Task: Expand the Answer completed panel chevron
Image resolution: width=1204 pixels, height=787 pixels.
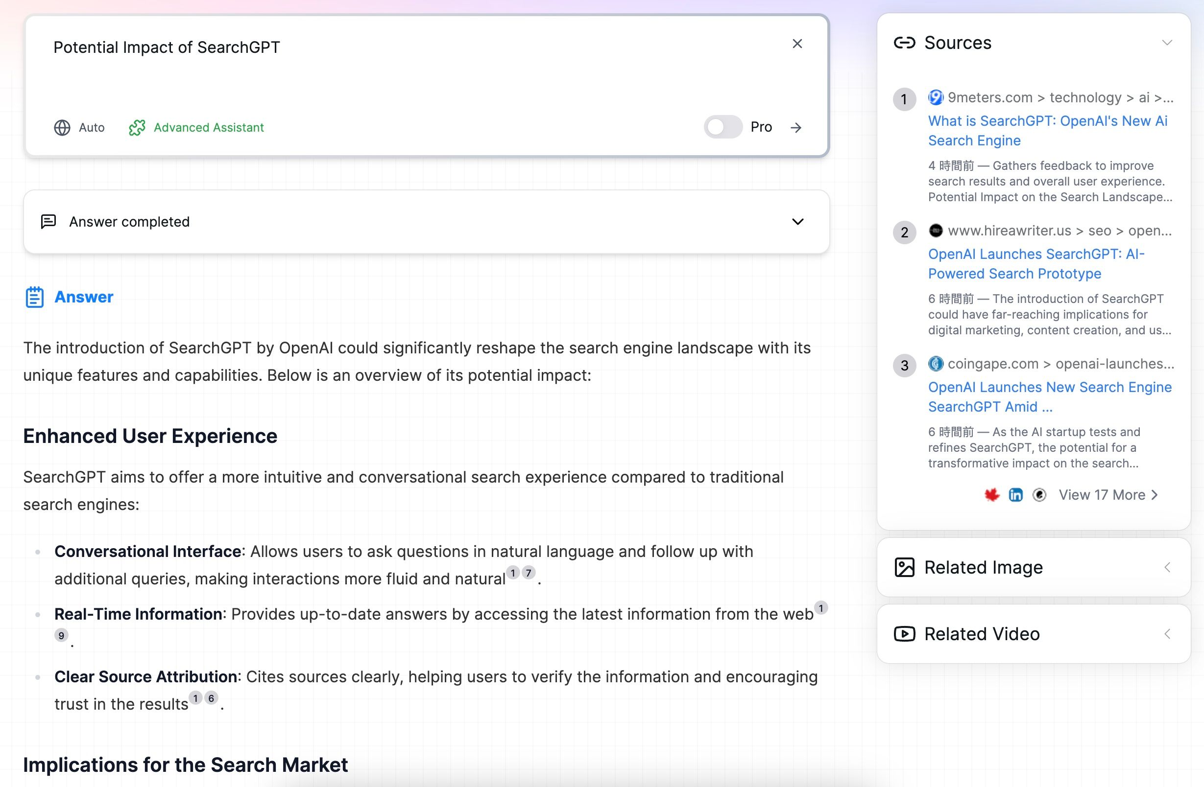Action: pos(797,222)
